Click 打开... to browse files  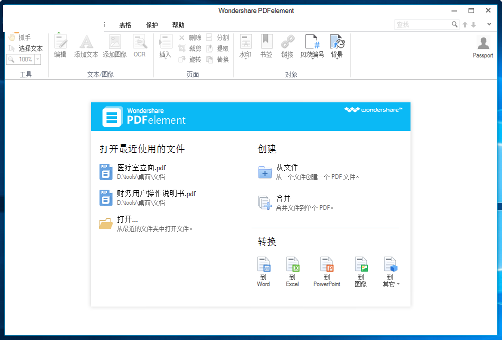pyautogui.click(x=146, y=223)
